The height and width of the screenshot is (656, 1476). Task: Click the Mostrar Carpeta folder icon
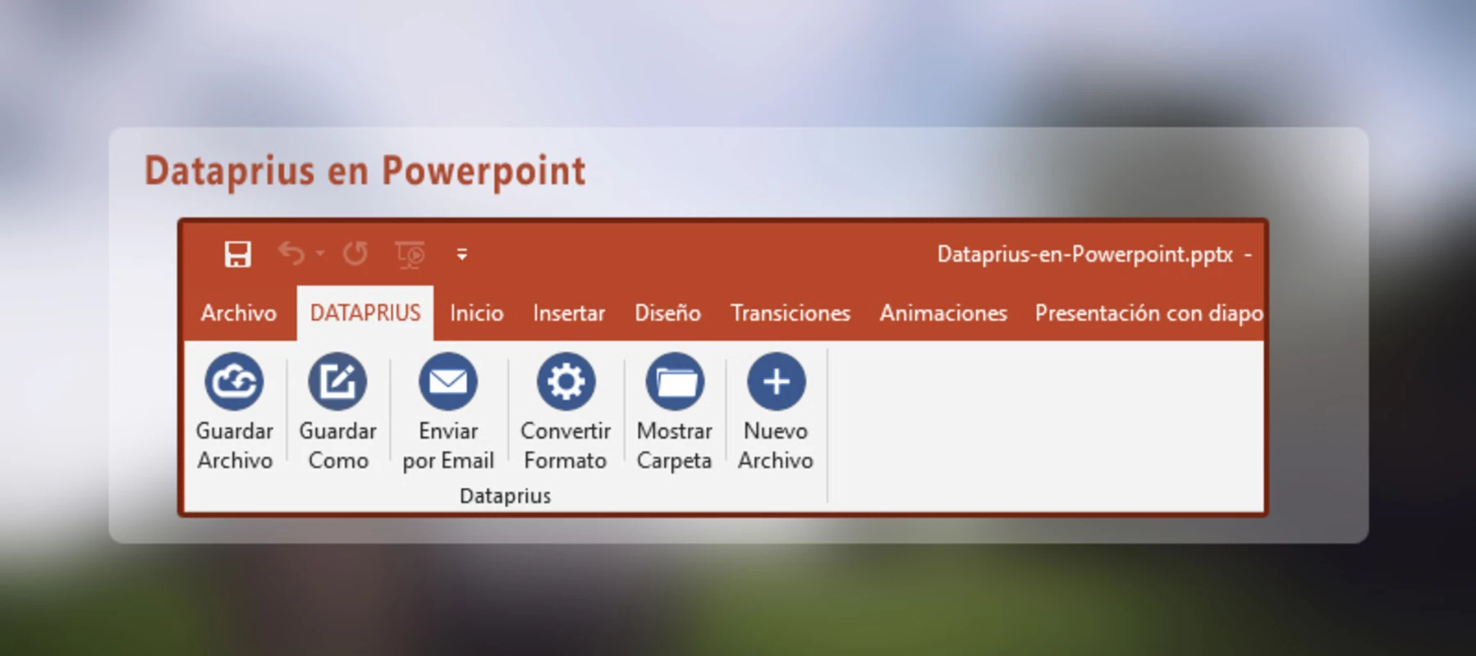click(x=675, y=381)
